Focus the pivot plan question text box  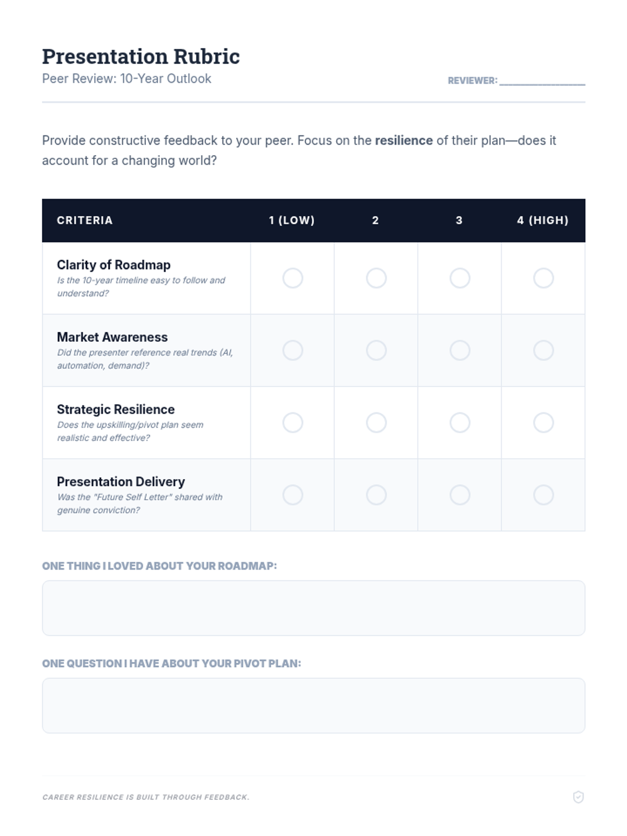[x=313, y=705]
